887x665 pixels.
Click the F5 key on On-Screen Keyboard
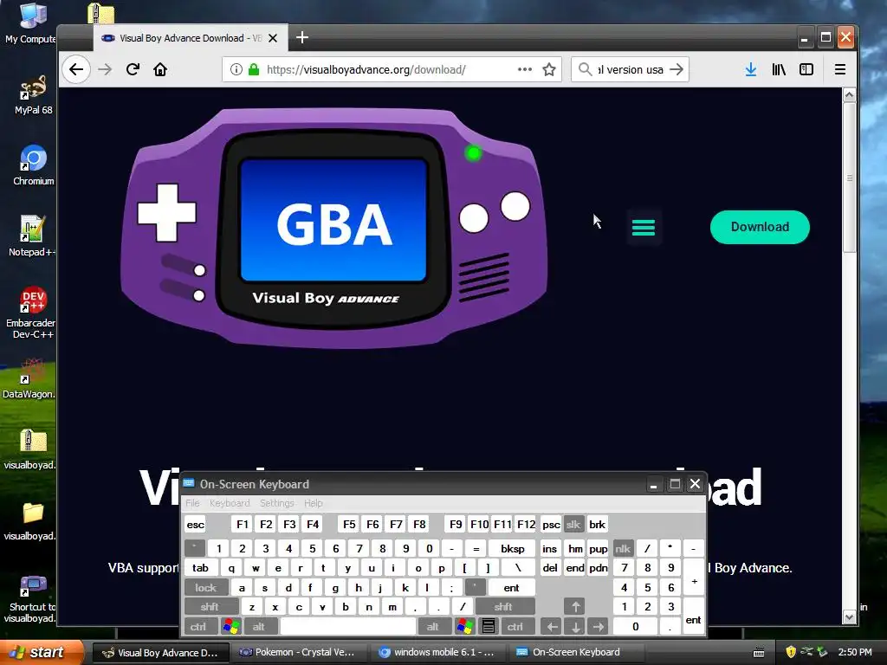point(349,525)
